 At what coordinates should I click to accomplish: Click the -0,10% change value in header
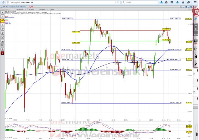click(x=31, y=7)
